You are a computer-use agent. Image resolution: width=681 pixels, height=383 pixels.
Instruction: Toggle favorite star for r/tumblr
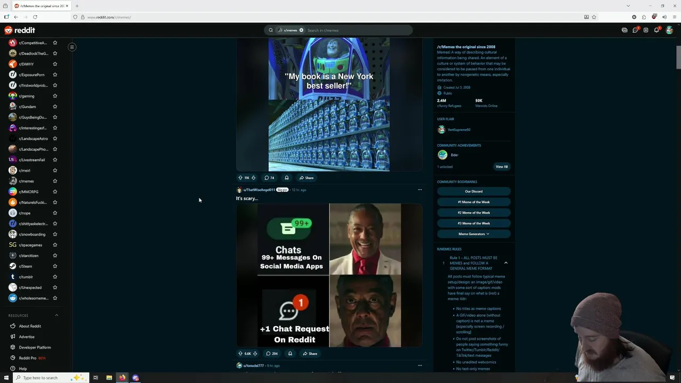point(55,277)
